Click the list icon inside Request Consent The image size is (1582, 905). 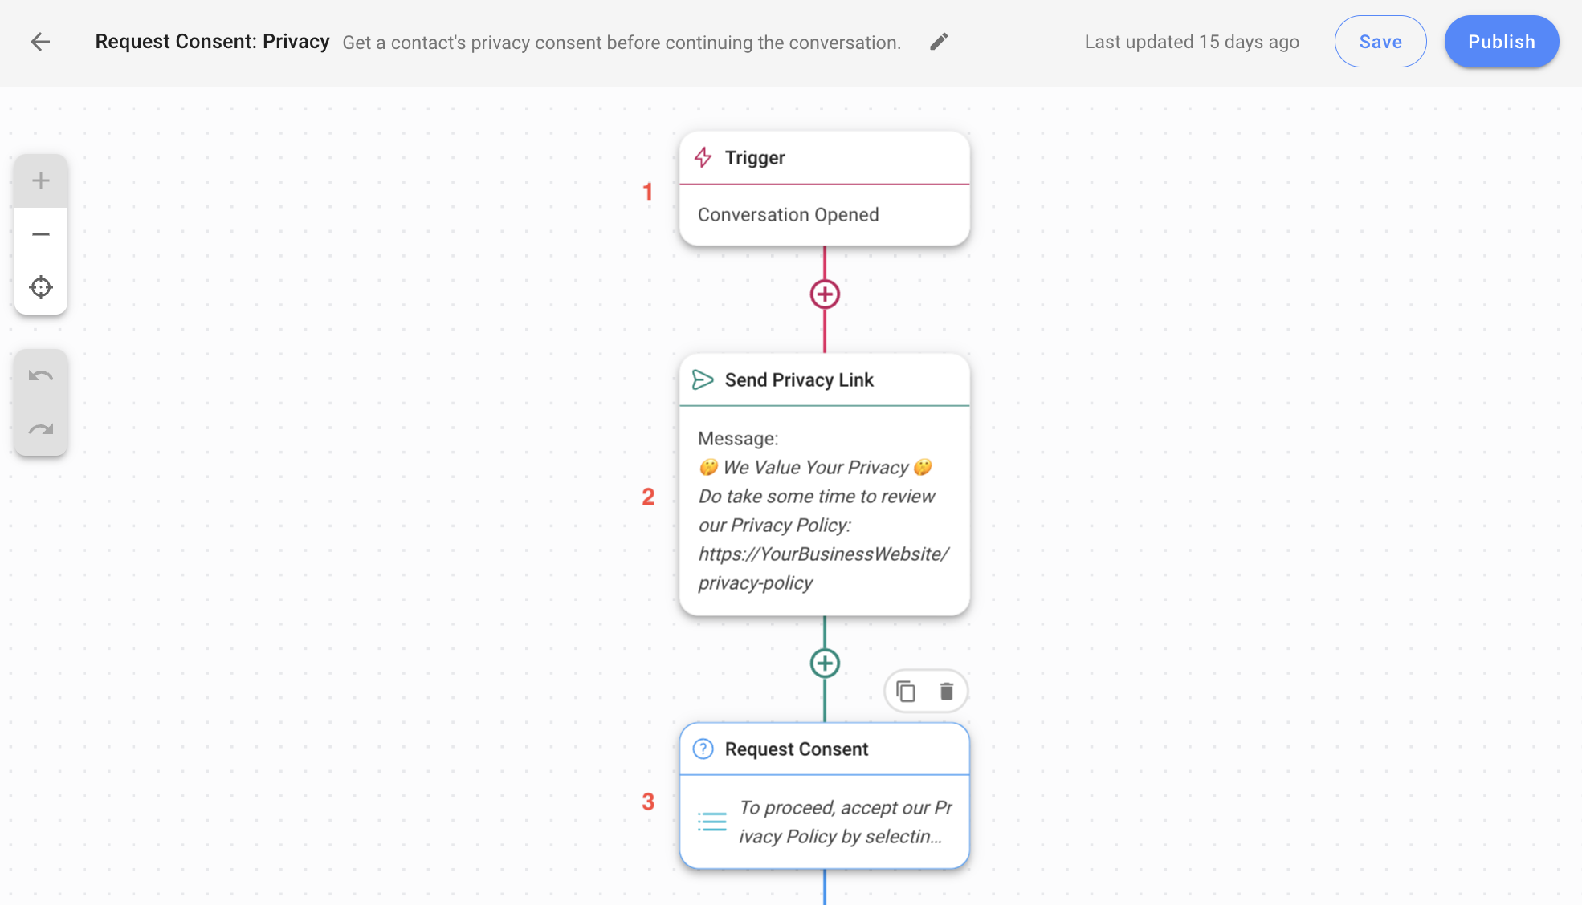coord(712,822)
